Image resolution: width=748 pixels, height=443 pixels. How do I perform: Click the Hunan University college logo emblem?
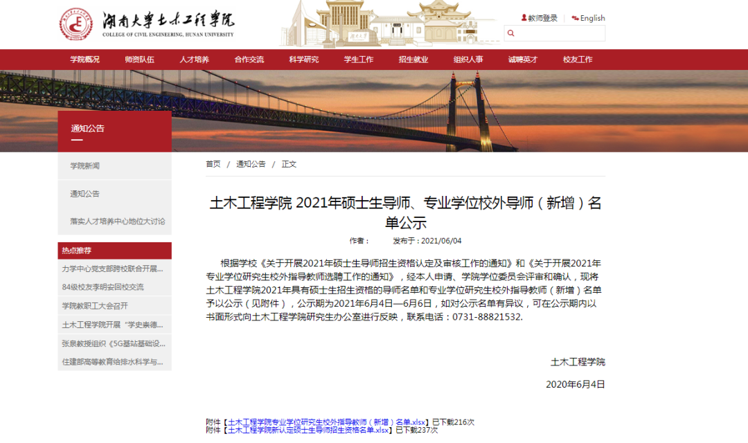pos(76,24)
